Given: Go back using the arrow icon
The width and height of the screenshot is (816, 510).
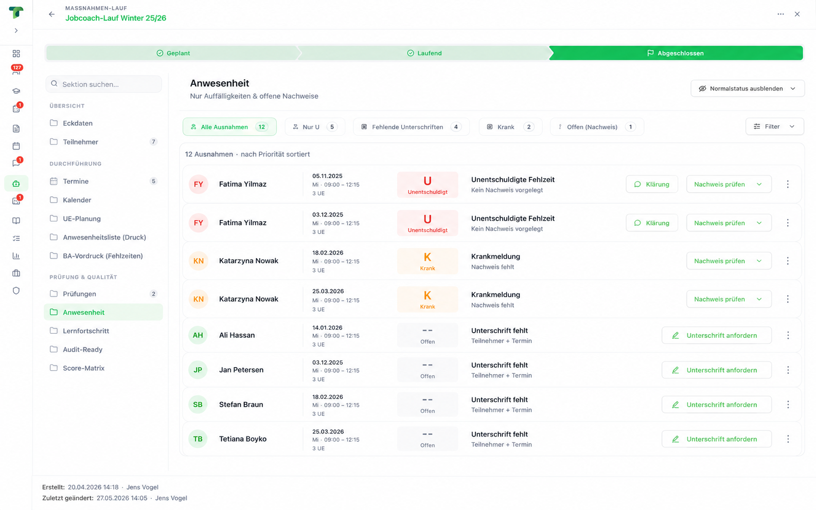Looking at the screenshot, I should point(51,14).
